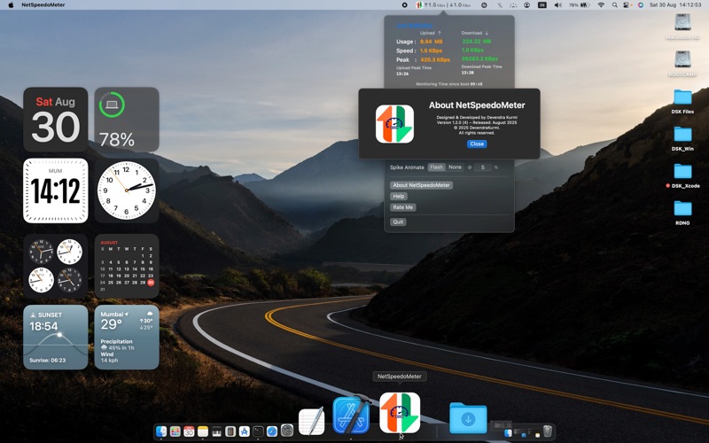Click the NetSpeedoMeter speed status item
This screenshot has width=709, height=443.
pyautogui.click(x=443, y=5)
